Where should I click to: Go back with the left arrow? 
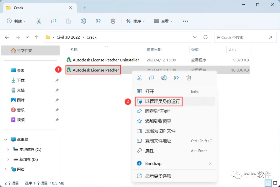7,37
